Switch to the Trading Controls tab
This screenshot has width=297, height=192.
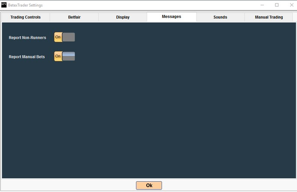coord(26,17)
